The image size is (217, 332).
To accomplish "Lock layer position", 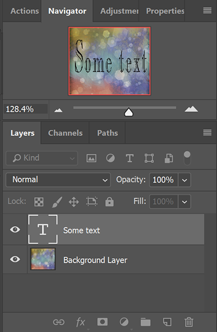I will click(74, 202).
